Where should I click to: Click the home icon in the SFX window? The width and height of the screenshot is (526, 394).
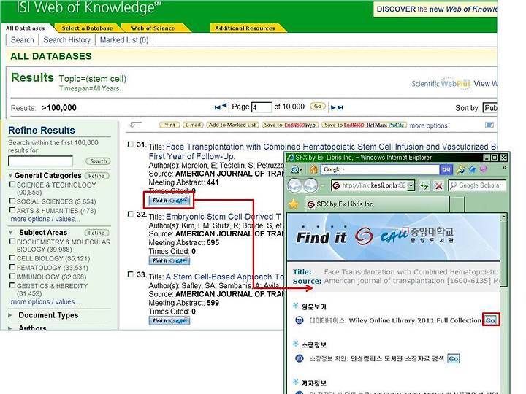click(x=313, y=169)
